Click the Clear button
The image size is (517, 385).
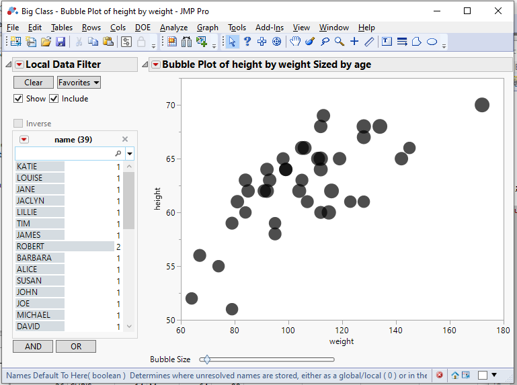pyautogui.click(x=34, y=83)
